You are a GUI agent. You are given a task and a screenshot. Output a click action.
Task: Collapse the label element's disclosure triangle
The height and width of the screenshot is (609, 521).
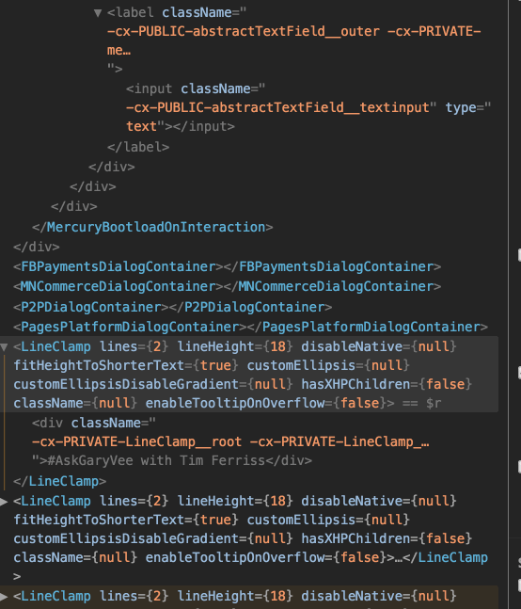(x=98, y=13)
